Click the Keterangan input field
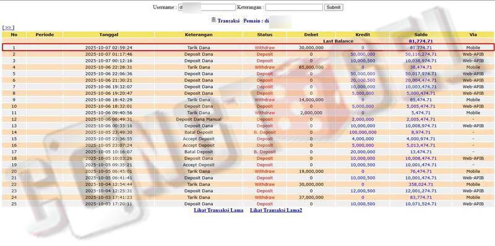The height and width of the screenshot is (246, 495). 294,7
